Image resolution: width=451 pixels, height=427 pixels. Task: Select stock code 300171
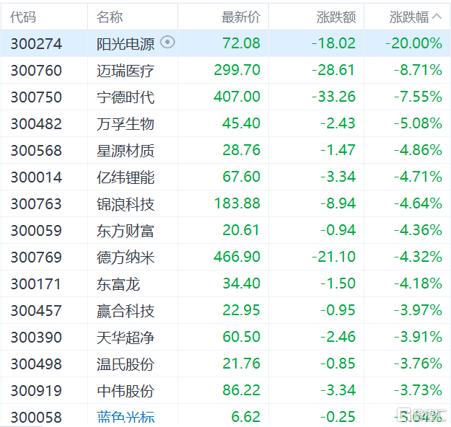pyautogui.click(x=36, y=283)
